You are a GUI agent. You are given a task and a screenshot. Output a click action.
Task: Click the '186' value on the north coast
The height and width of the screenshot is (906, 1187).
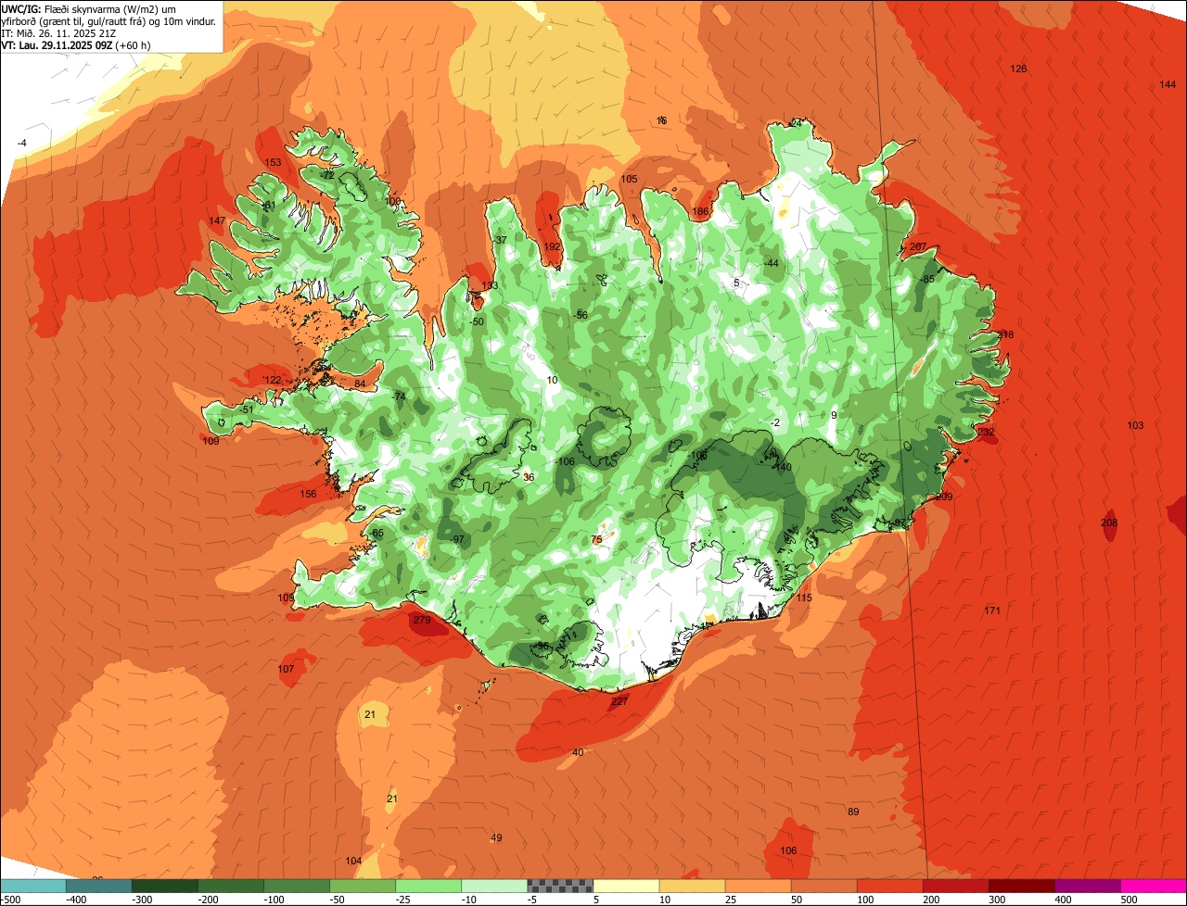700,212
